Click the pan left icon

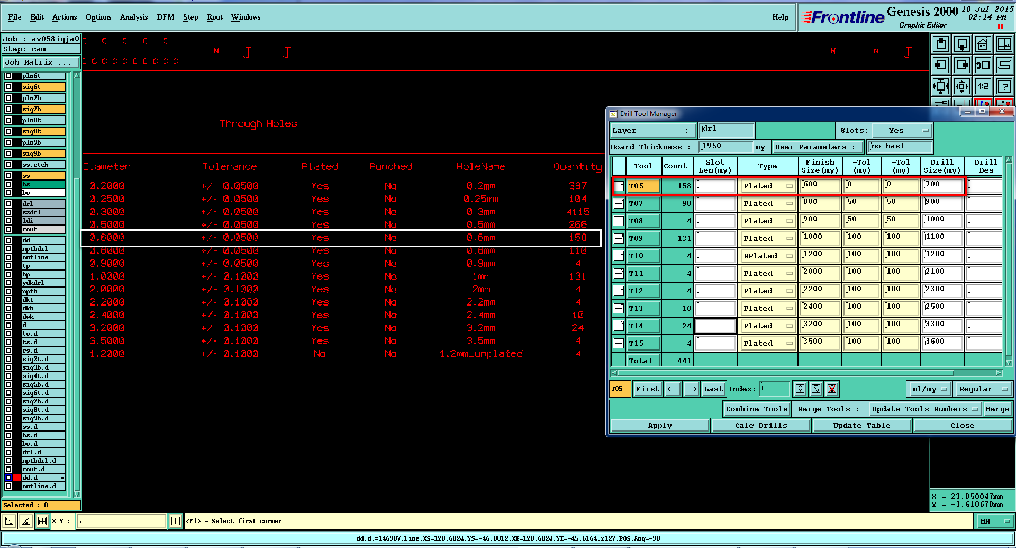tap(941, 65)
